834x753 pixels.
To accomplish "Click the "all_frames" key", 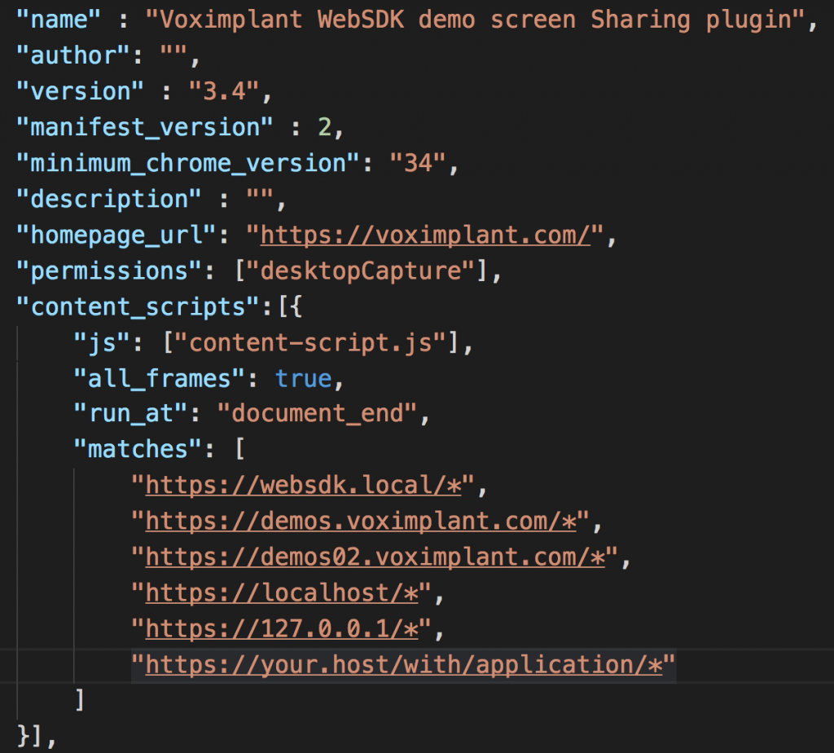I will point(159,379).
